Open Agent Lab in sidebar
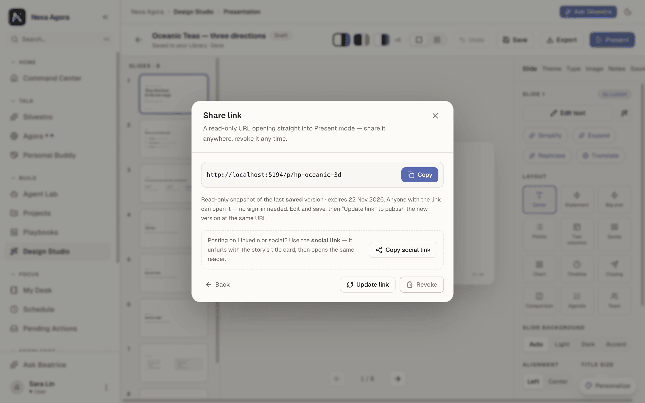645x403 pixels. [57, 194]
